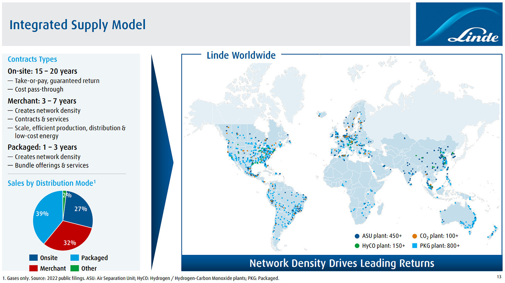505x283 pixels.
Task: Click the 'Contracts & services' bullet
Action: (38, 119)
